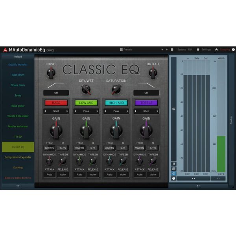Click the DRY/WET knob
The width and height of the screenshot is (236, 236).
[x=86, y=89]
